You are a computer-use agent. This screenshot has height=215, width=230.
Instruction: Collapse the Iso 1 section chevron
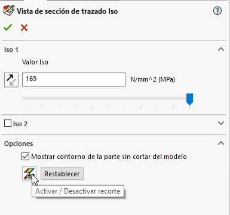(221, 49)
